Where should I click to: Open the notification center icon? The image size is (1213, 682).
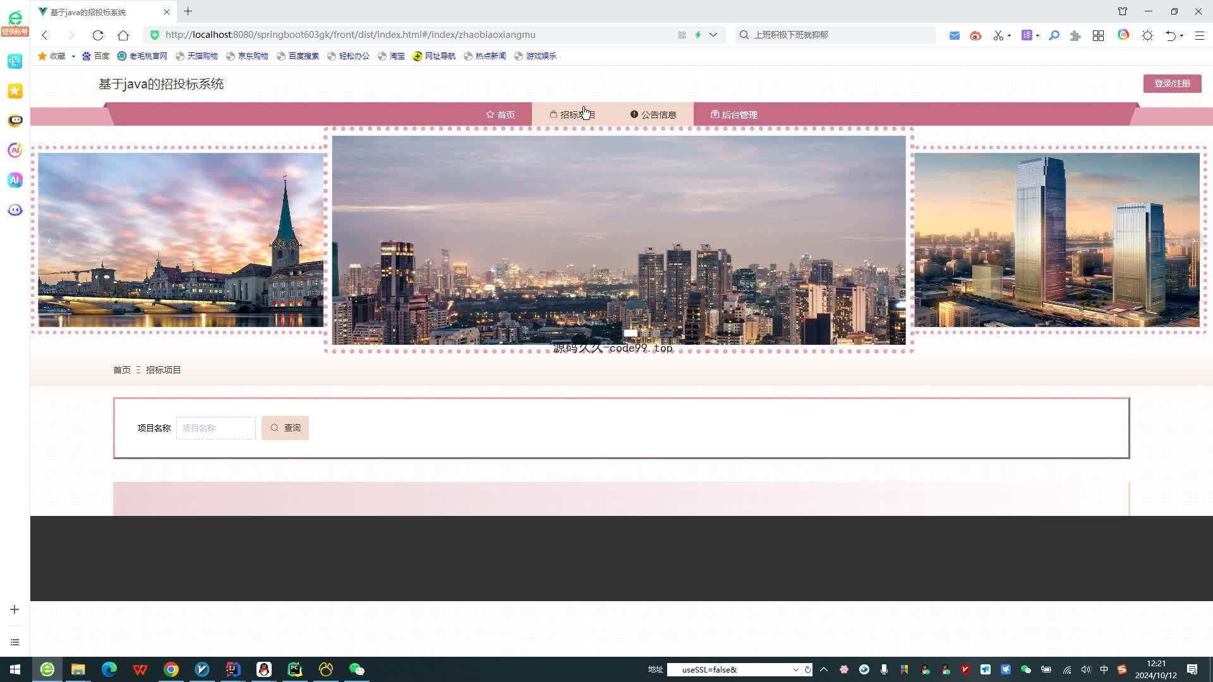coord(1192,669)
